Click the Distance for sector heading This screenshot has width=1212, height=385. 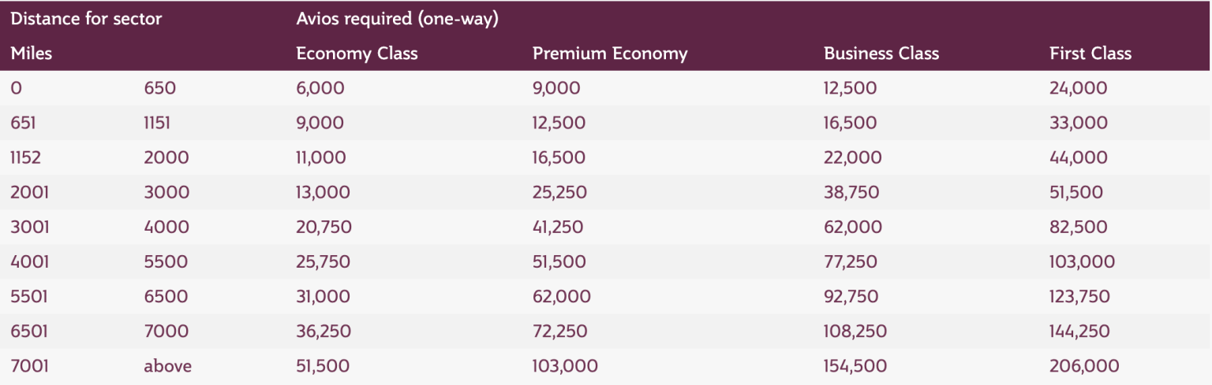(86, 19)
